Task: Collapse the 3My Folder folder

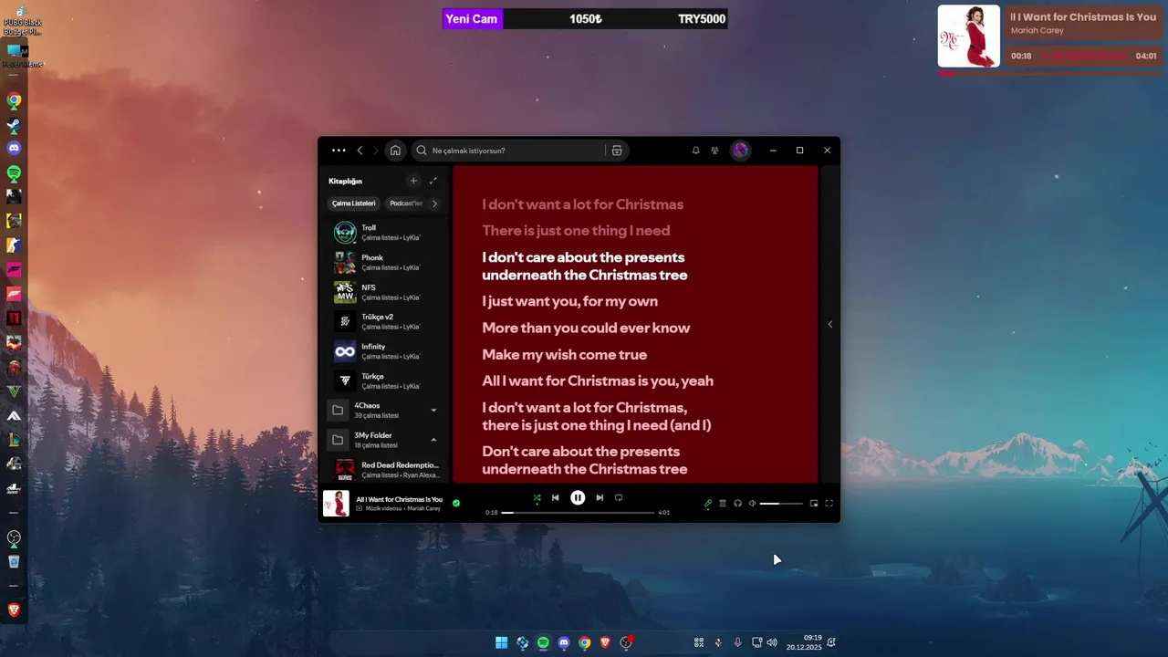Action: [433, 440]
